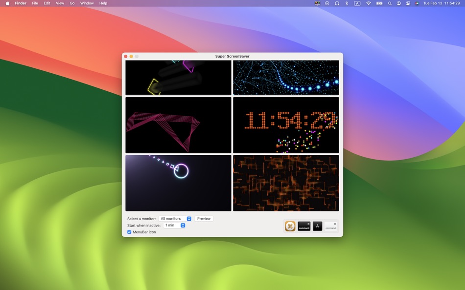Click the 'Super ScreenSaver' window title

pyautogui.click(x=232, y=56)
